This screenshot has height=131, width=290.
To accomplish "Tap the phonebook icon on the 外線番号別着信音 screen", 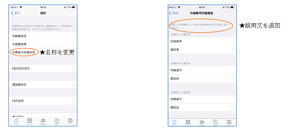I will (202, 122).
